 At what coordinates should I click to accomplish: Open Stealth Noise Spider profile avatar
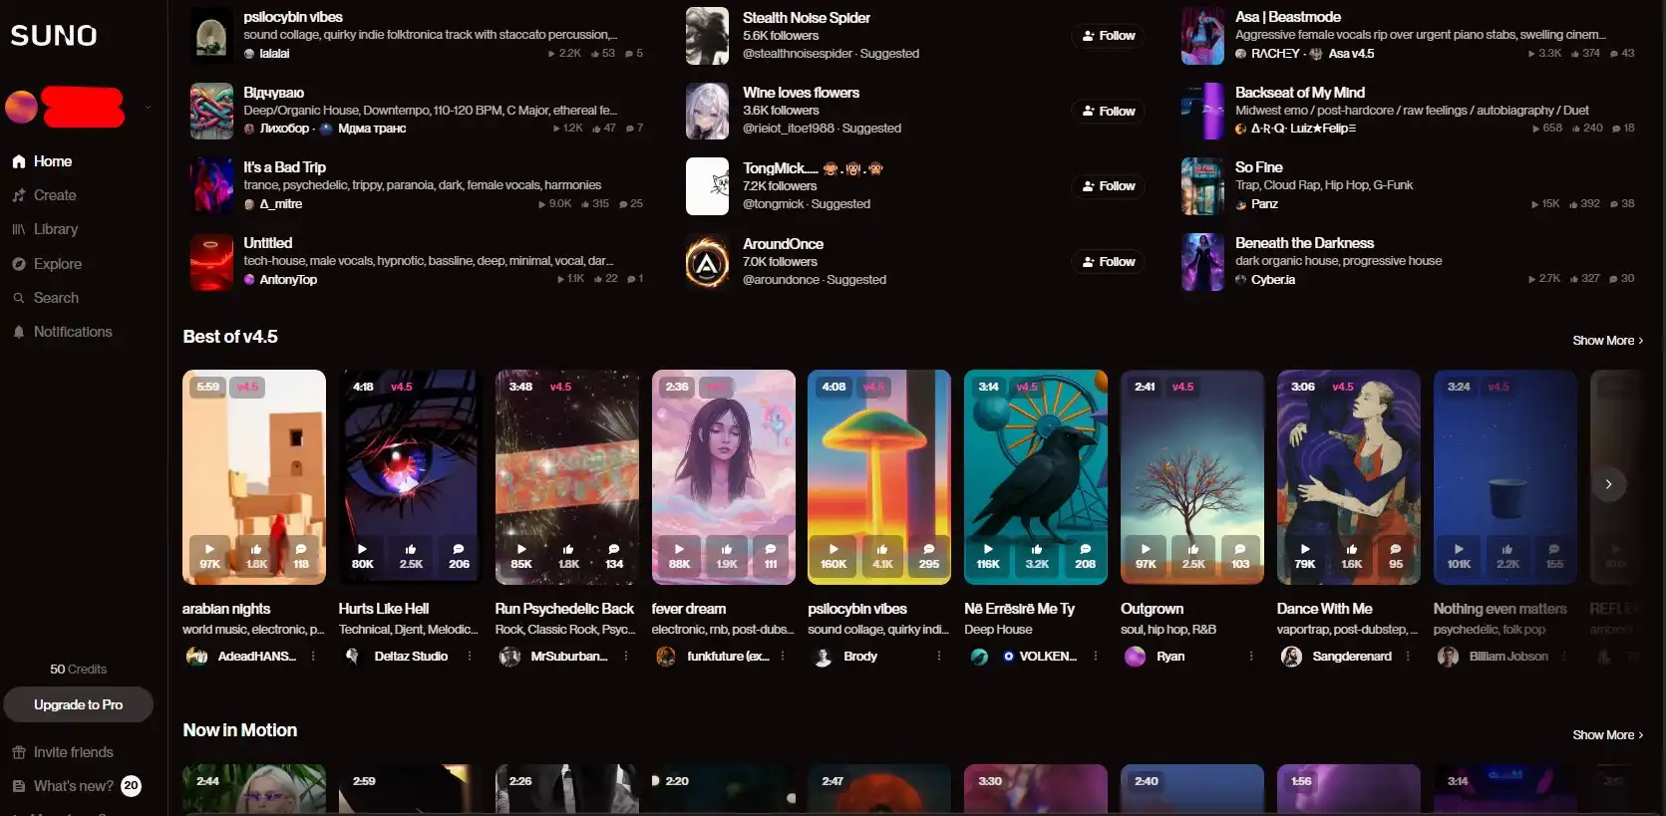click(x=707, y=36)
